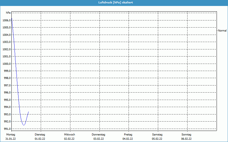Click the 'hPa' unit label on axis
228x142 pixels.
(x=8, y=13)
